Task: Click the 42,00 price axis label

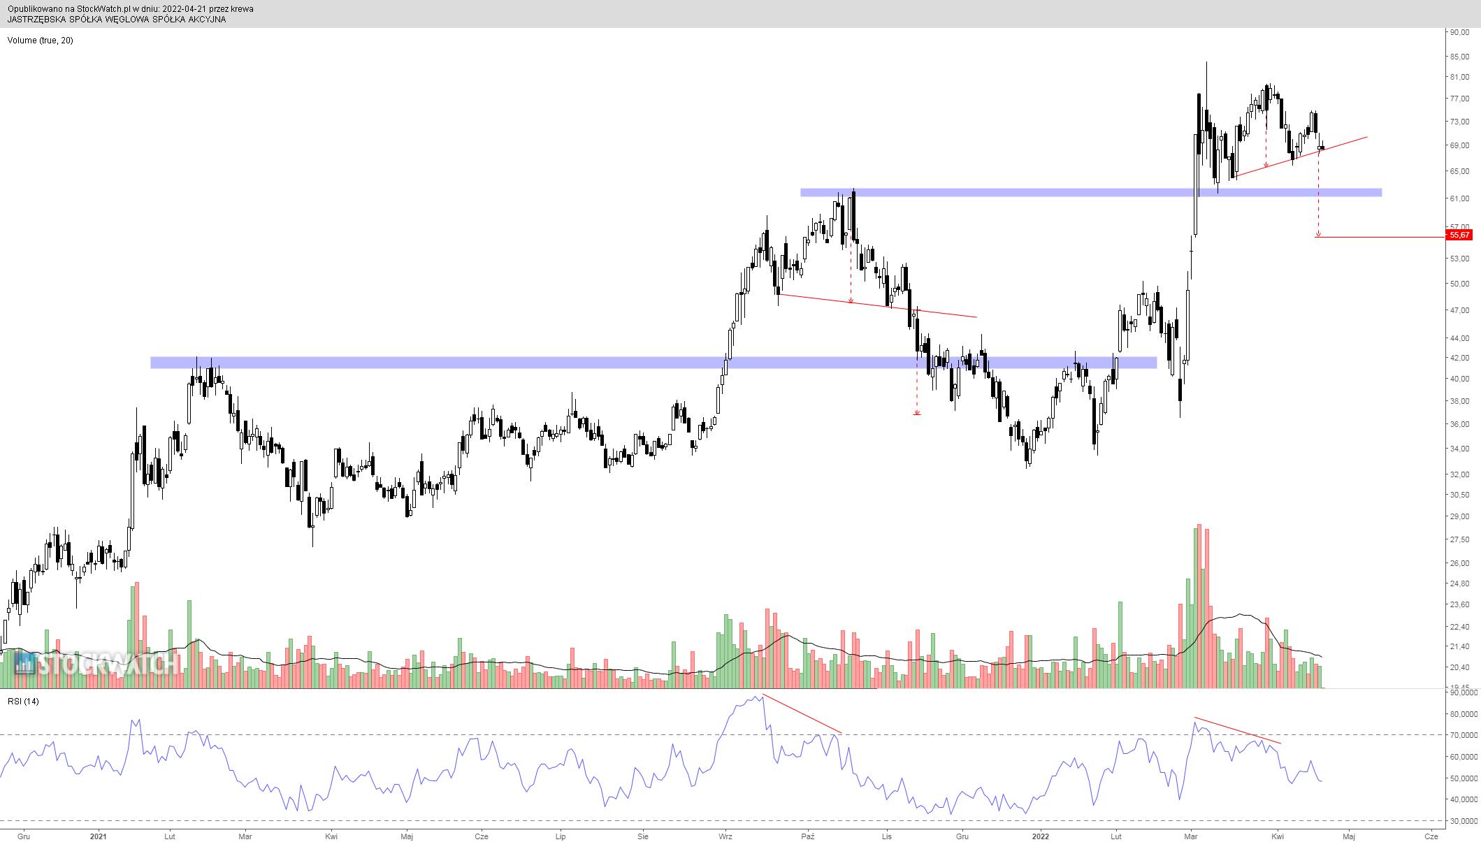Action: point(1459,358)
